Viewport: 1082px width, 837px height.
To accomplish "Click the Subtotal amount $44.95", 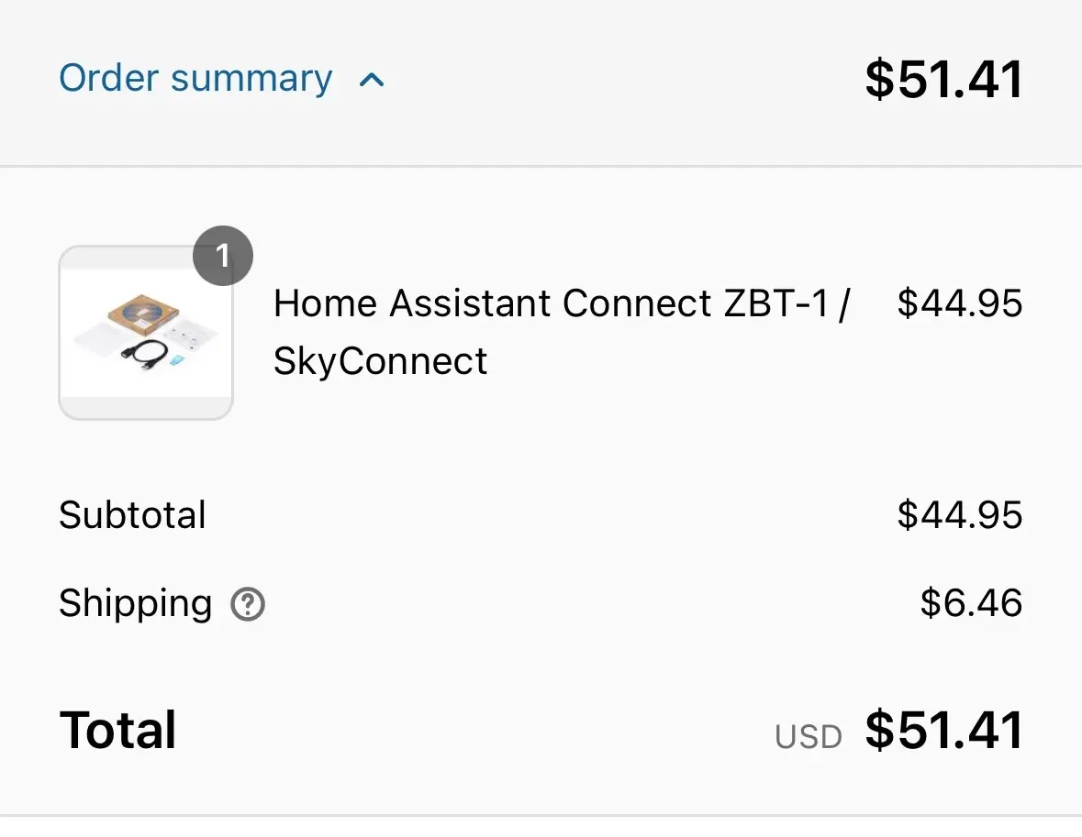I will (x=959, y=515).
